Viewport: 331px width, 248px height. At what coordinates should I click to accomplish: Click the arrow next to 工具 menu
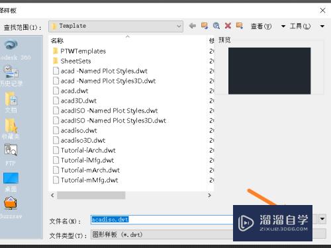[x=322, y=26]
